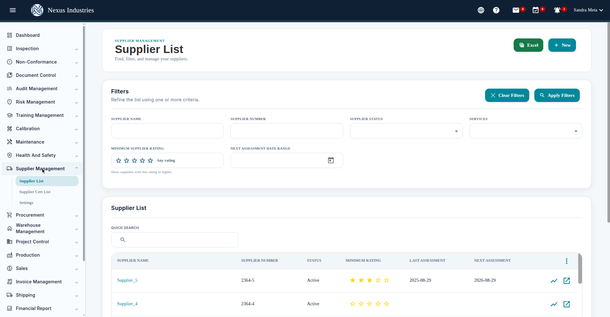Create a New supplier
610x317 pixels.
pos(562,45)
